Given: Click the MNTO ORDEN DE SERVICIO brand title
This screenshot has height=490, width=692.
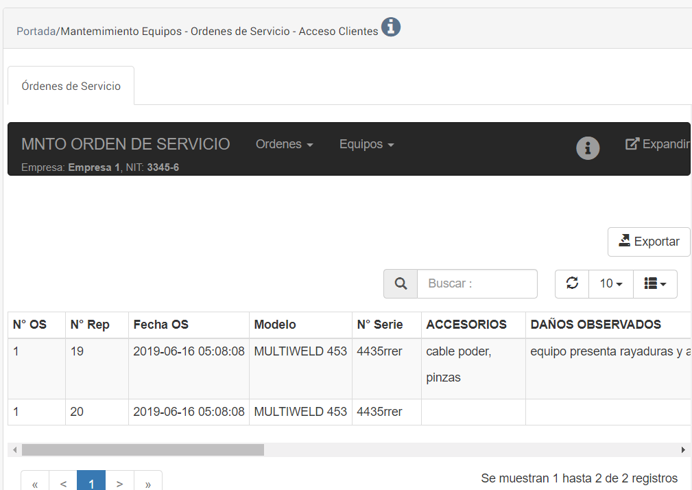Looking at the screenshot, I should pyautogui.click(x=126, y=144).
